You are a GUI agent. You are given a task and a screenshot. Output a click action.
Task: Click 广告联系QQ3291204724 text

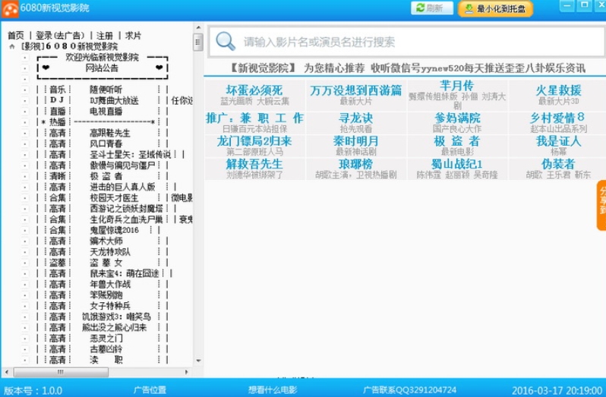pyautogui.click(x=409, y=390)
